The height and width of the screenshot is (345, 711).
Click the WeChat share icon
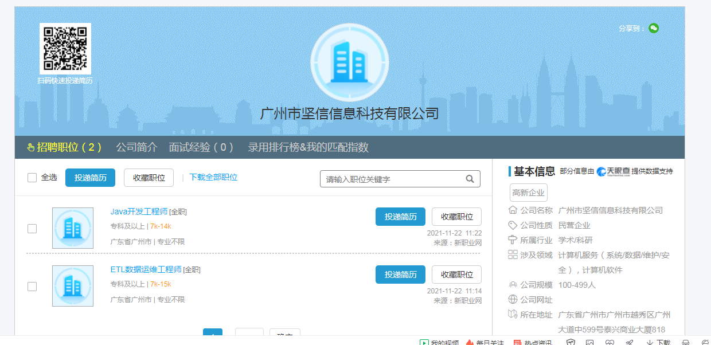tap(654, 28)
